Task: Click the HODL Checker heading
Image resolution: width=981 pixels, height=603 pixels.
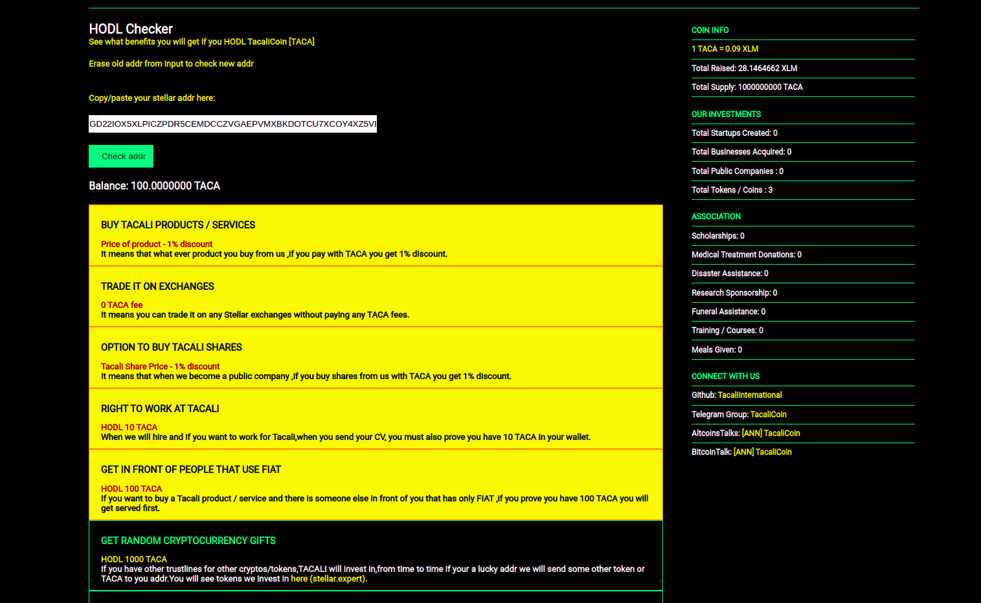Action: click(131, 29)
